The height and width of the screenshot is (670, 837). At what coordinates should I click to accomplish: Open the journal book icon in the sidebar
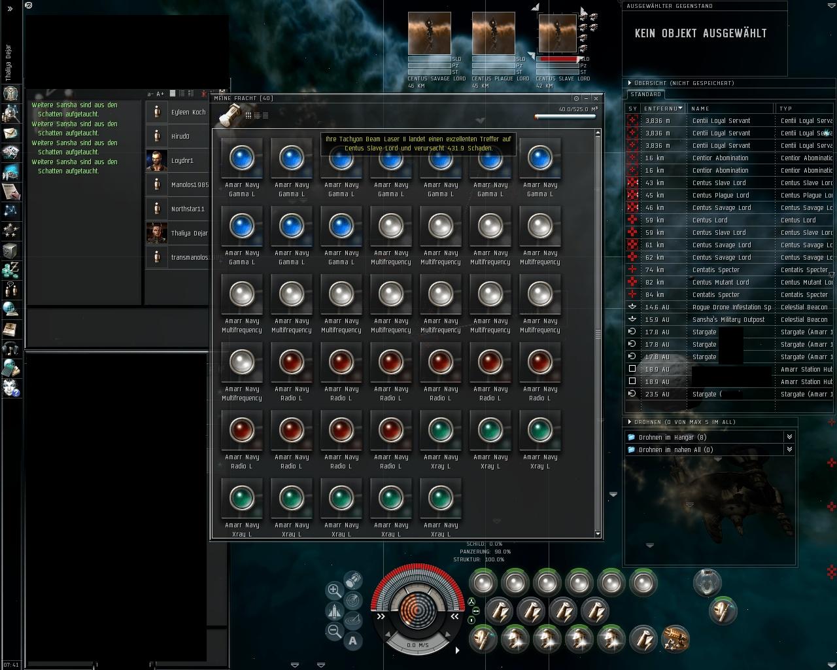pyautogui.click(x=11, y=328)
